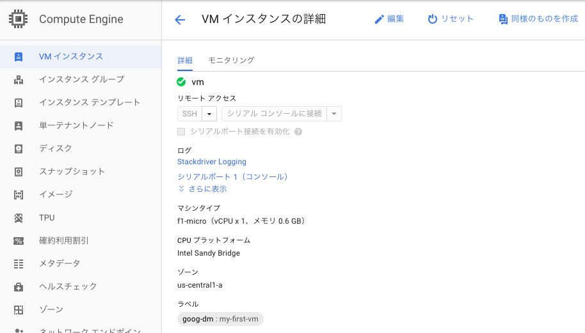Click the Intel Sandy Bridge text
Image resolution: width=585 pixels, height=333 pixels.
coord(209,253)
